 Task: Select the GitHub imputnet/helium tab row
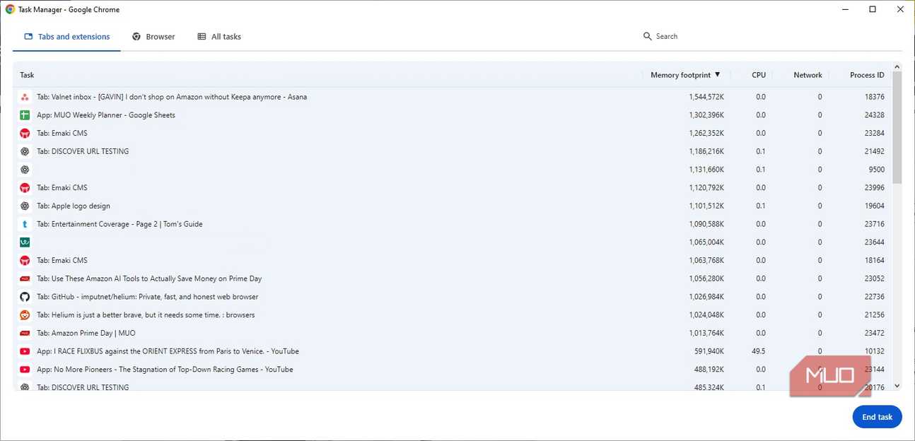tap(453, 297)
